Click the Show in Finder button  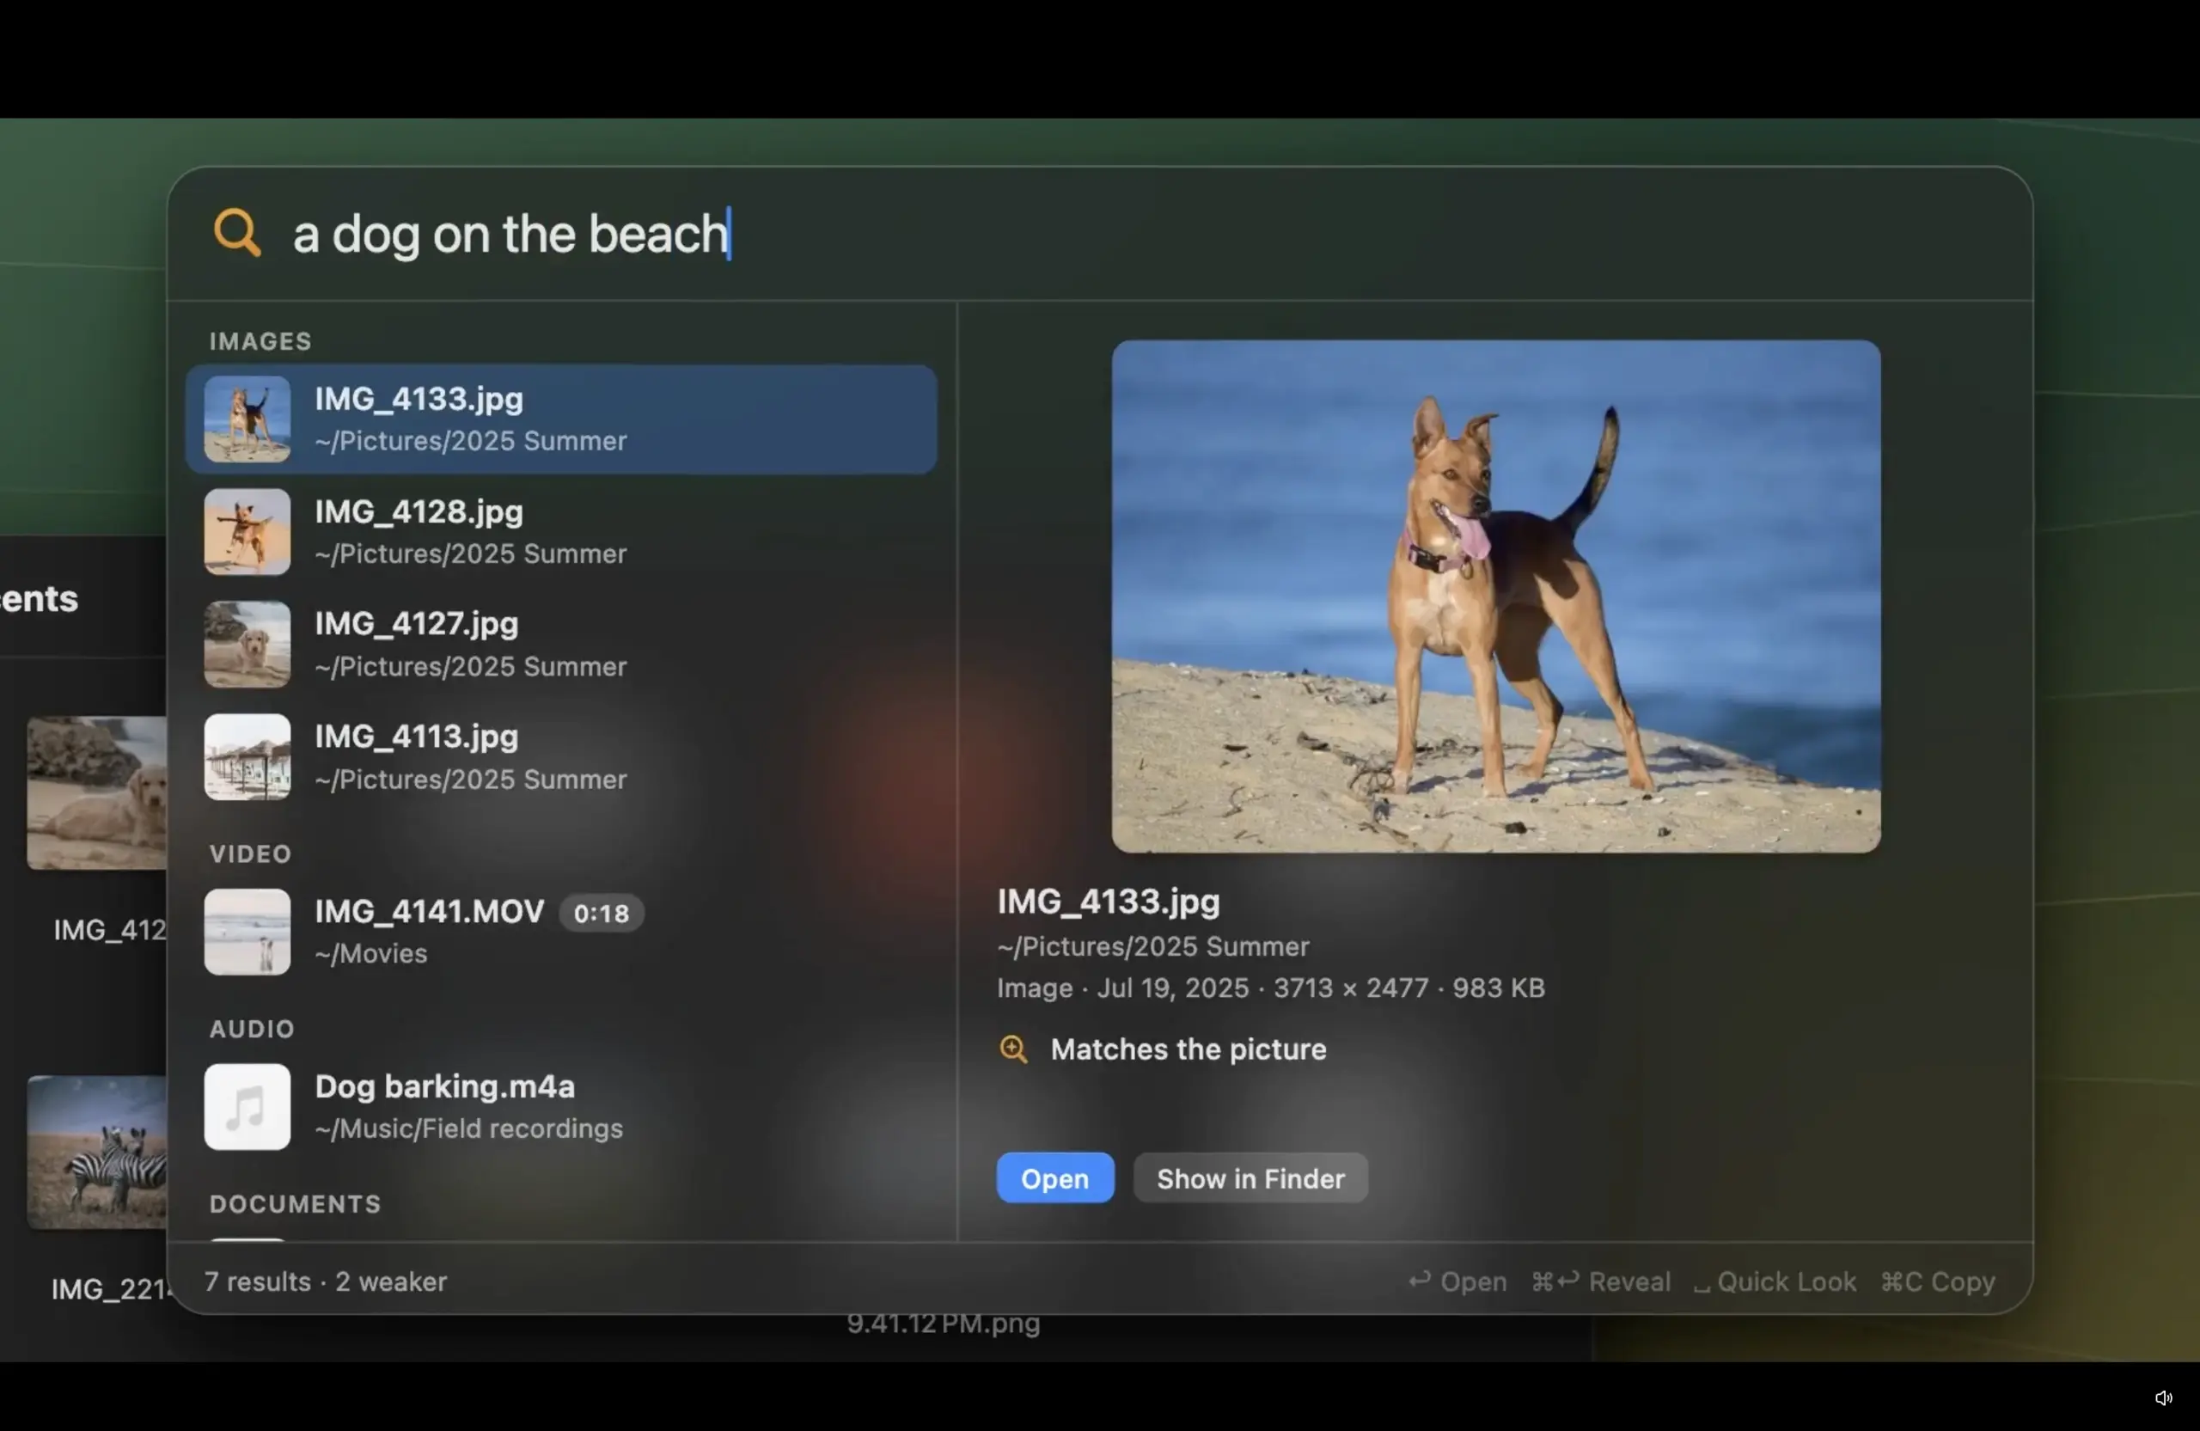[1250, 1178]
